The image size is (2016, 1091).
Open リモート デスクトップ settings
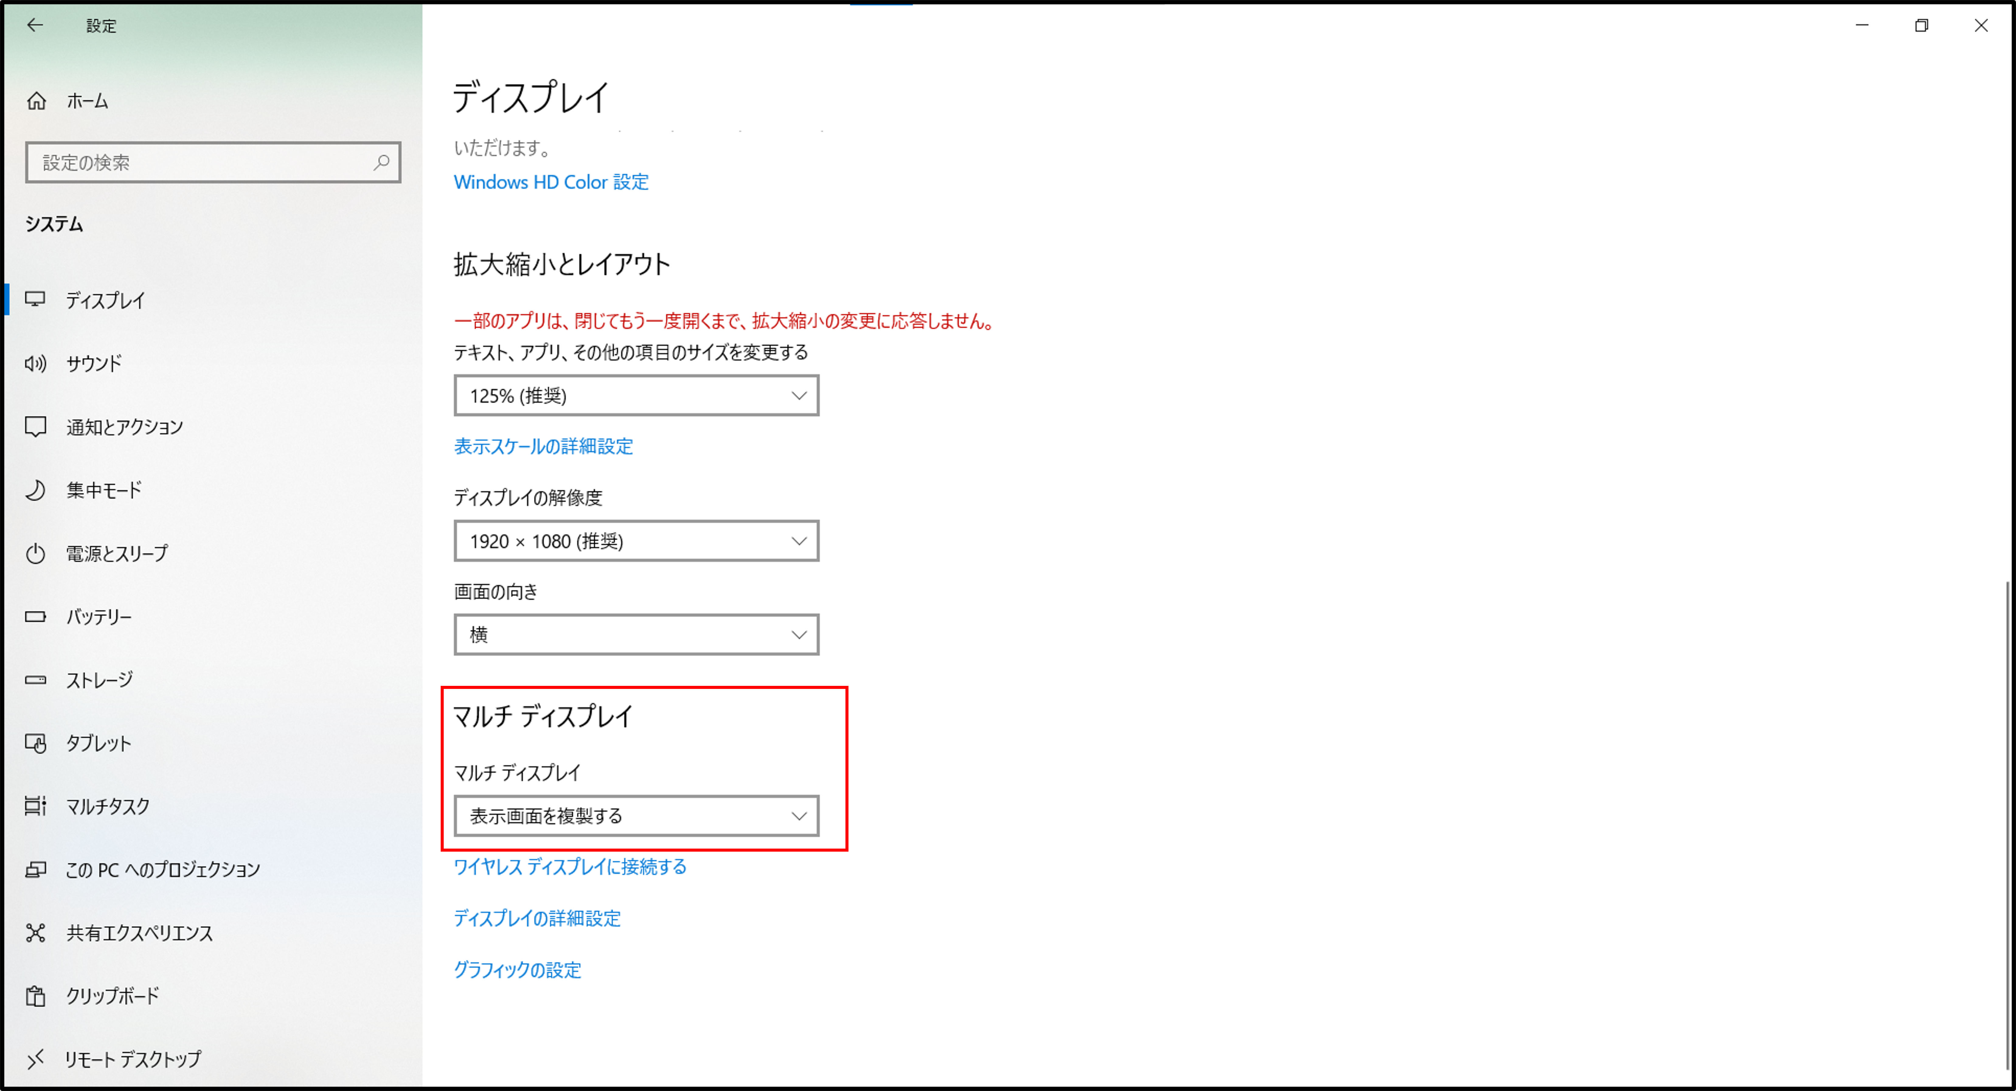pos(213,1060)
